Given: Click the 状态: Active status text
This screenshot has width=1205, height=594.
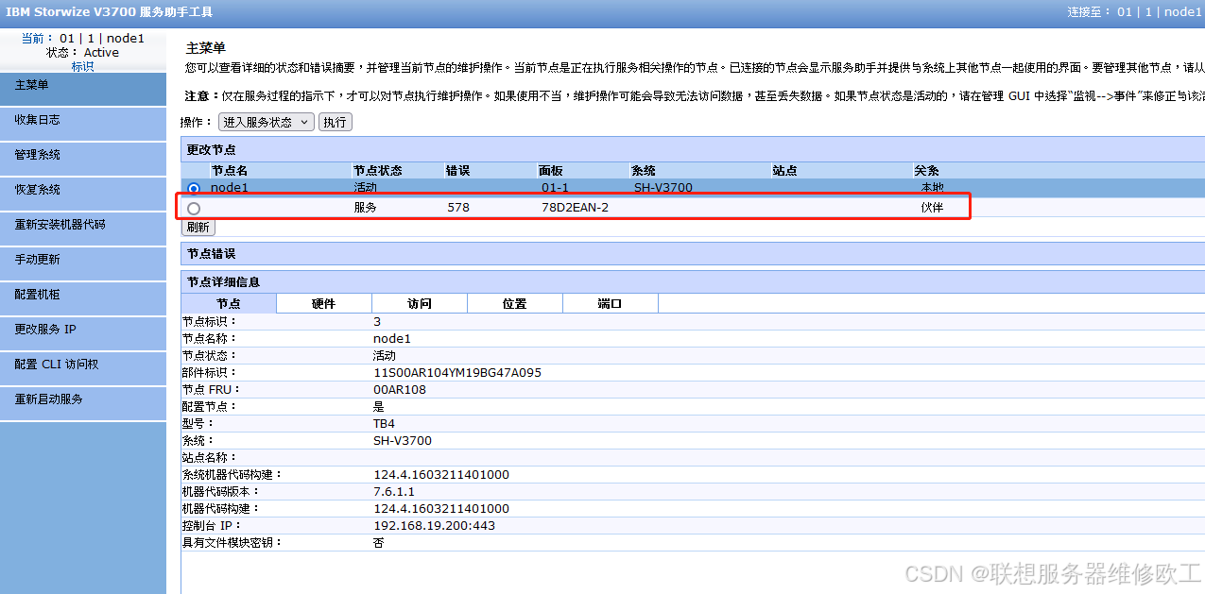Looking at the screenshot, I should (x=83, y=53).
